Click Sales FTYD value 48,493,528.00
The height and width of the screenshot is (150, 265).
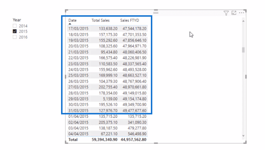[134, 70]
